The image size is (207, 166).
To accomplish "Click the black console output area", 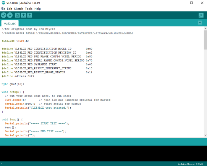I will pos(103,154).
